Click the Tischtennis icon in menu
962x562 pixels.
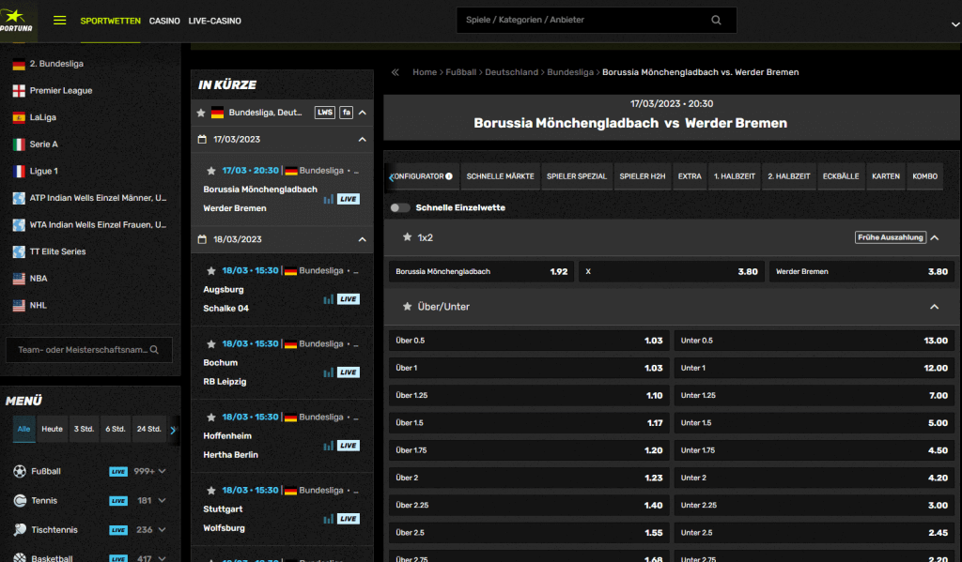pyautogui.click(x=20, y=529)
